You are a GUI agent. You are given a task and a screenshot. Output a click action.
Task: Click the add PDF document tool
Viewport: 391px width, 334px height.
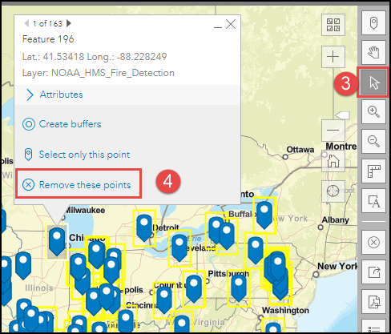[373, 302]
